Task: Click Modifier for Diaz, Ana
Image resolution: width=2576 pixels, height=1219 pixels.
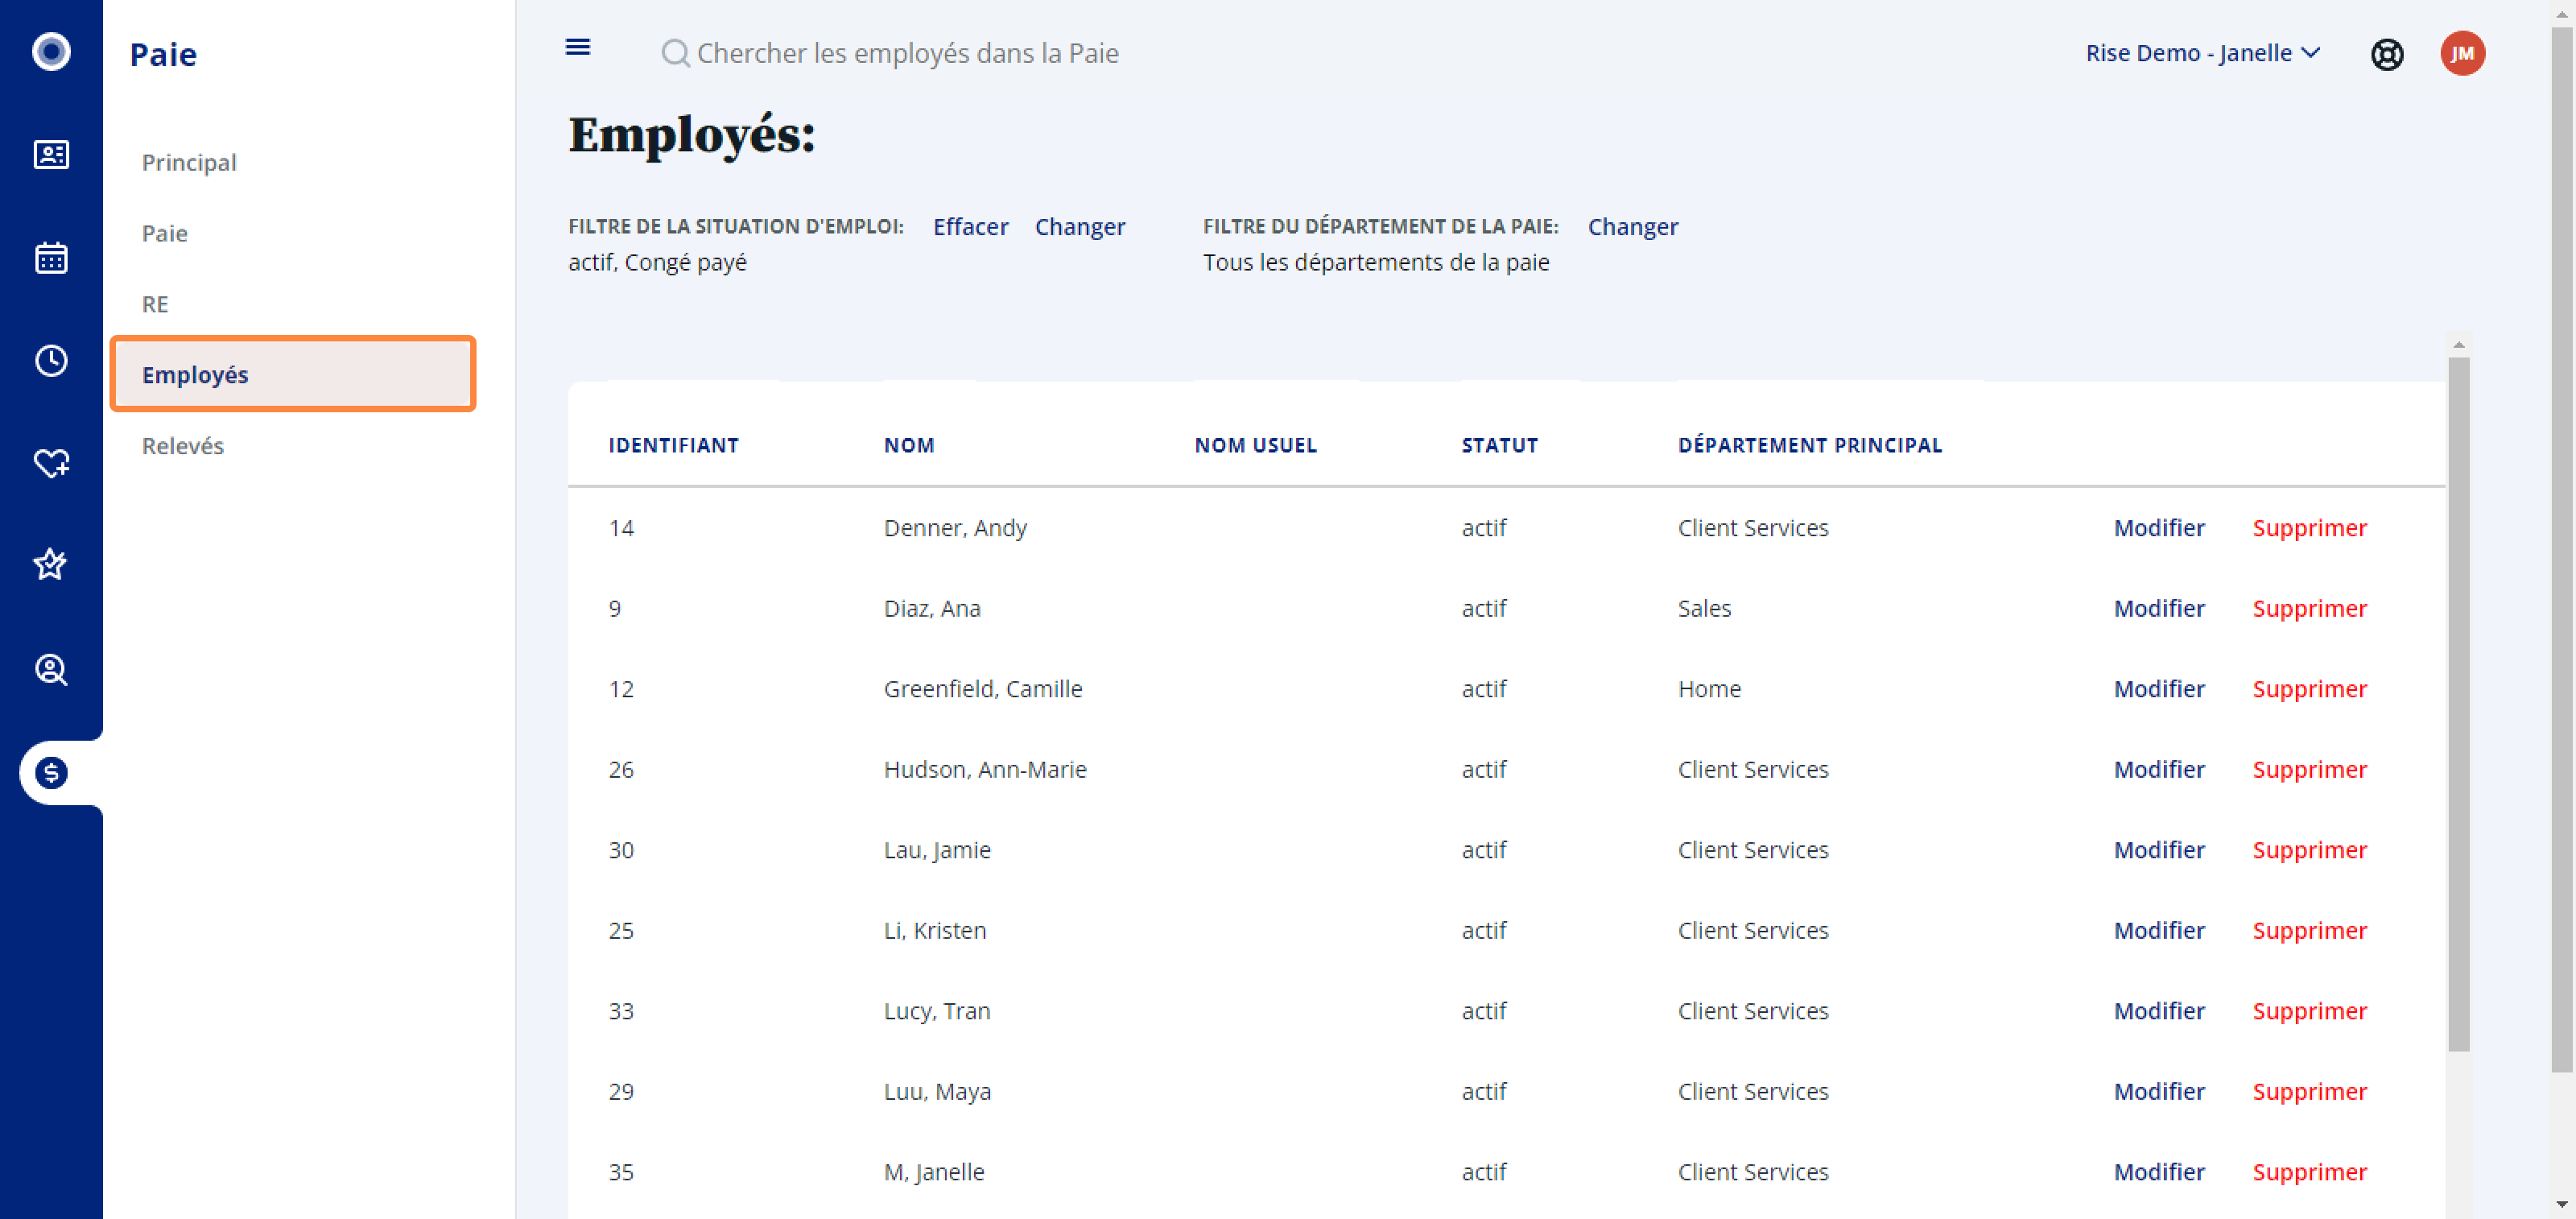Action: click(2159, 608)
